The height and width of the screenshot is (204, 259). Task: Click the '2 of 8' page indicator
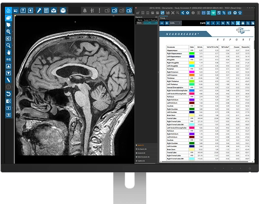click(x=202, y=23)
